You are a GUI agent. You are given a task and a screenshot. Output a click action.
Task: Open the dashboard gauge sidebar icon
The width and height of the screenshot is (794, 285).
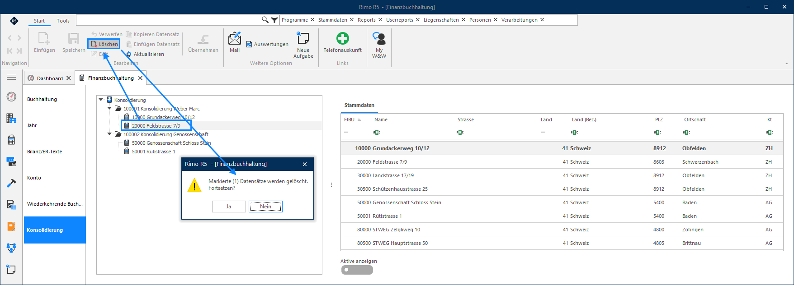pyautogui.click(x=11, y=97)
